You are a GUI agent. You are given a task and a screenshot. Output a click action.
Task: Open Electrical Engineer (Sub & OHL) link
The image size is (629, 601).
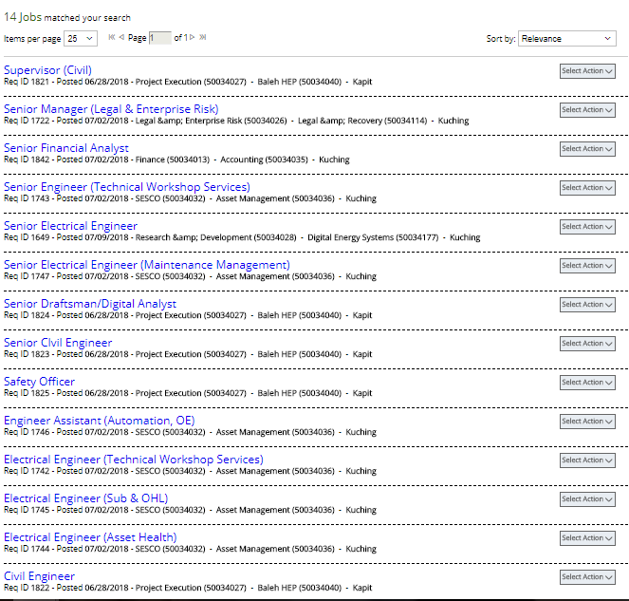coord(85,498)
